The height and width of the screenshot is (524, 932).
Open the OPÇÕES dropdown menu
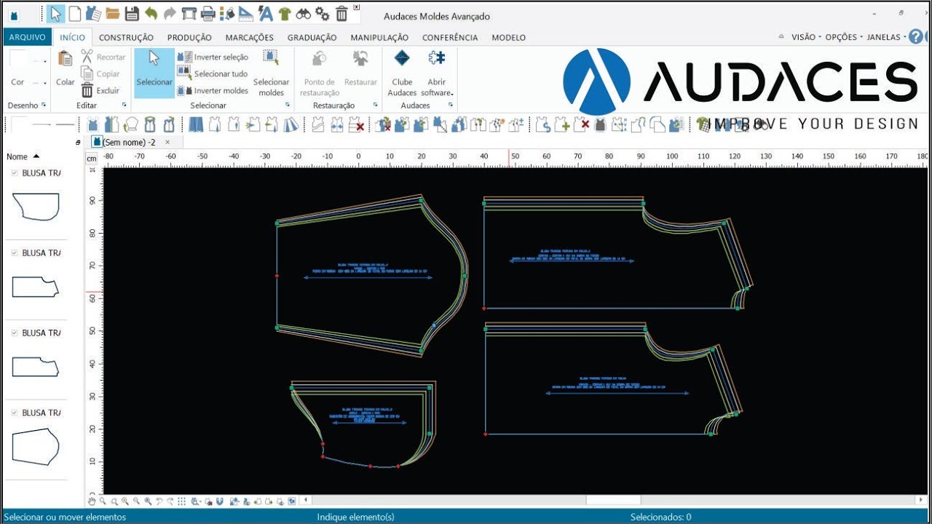point(845,37)
